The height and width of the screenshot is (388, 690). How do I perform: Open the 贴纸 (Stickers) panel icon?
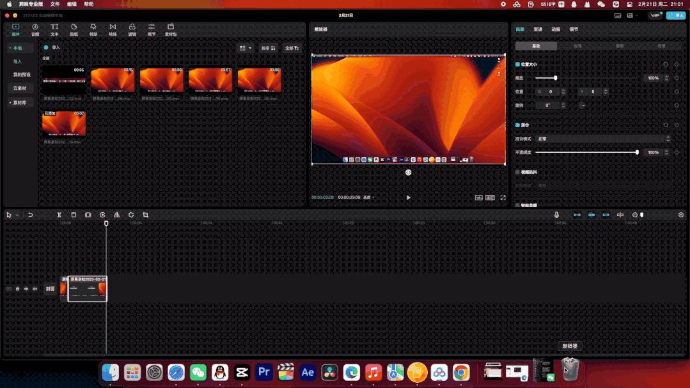[x=74, y=29]
